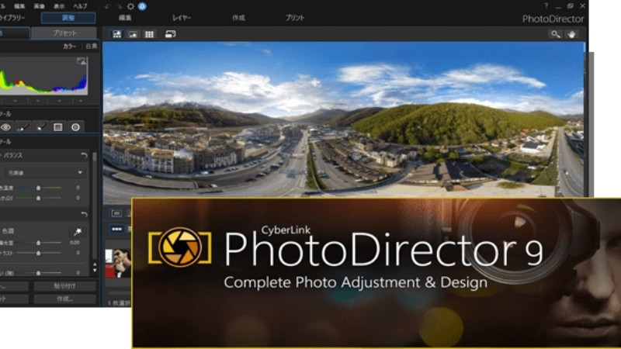Switch histogram to 白黒 mode

pos(92,47)
